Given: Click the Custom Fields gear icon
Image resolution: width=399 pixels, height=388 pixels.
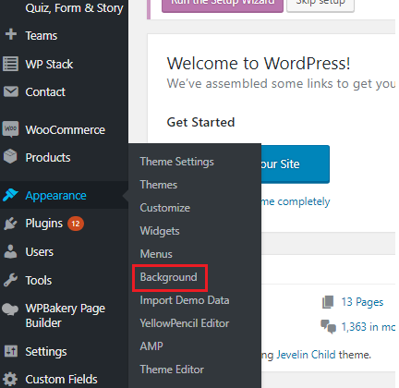Looking at the screenshot, I should 10,379.
